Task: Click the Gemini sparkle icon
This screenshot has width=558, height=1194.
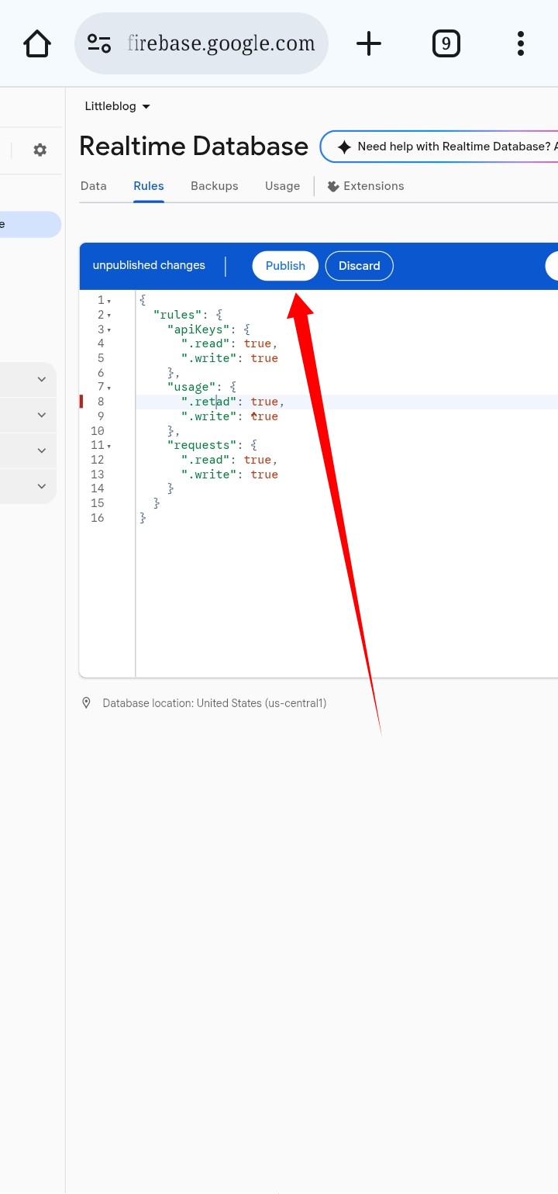Action: coord(344,147)
